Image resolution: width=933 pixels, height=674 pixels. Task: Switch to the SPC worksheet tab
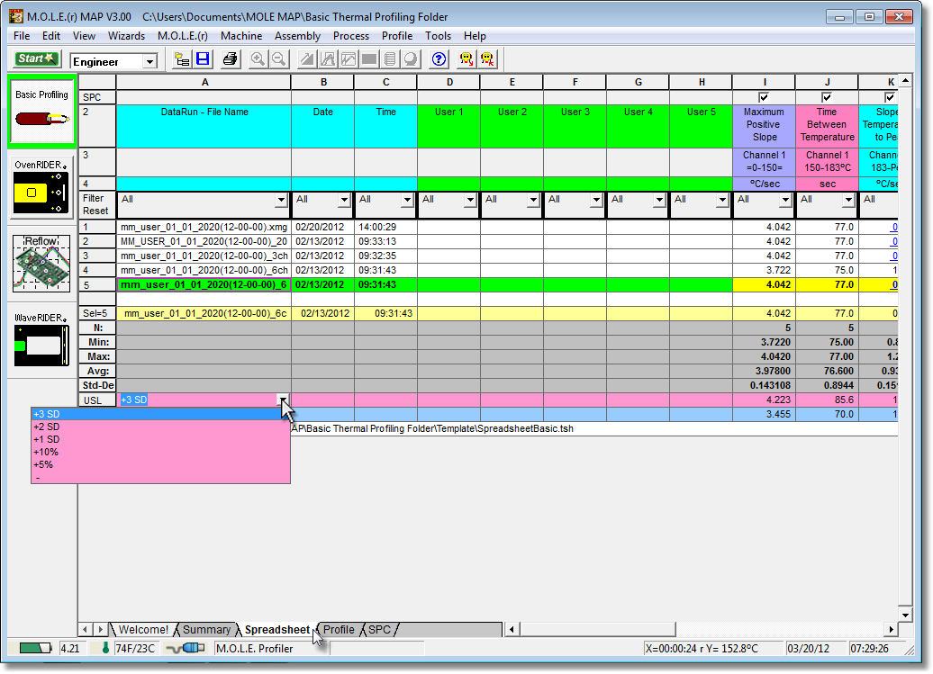tap(380, 629)
